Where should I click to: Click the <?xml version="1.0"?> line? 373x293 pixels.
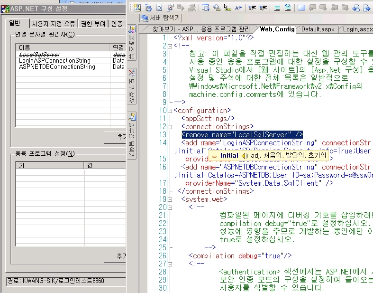point(214,38)
